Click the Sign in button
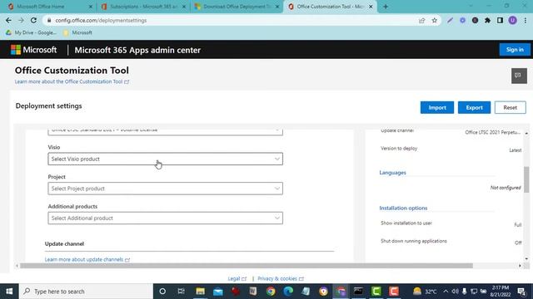This screenshot has height=299, width=533. [x=515, y=50]
